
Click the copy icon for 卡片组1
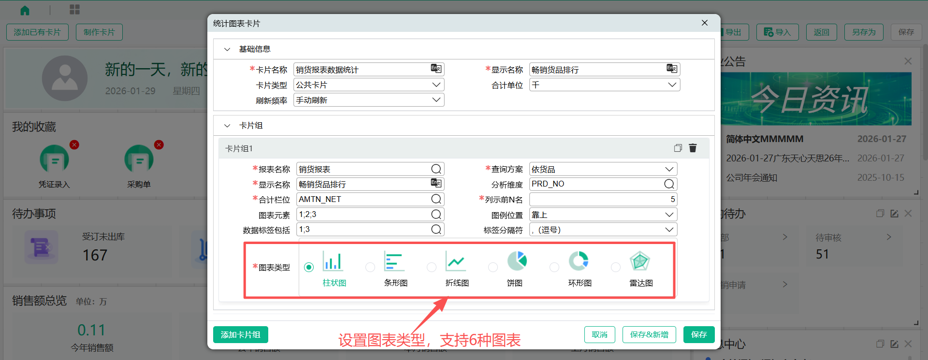click(678, 148)
